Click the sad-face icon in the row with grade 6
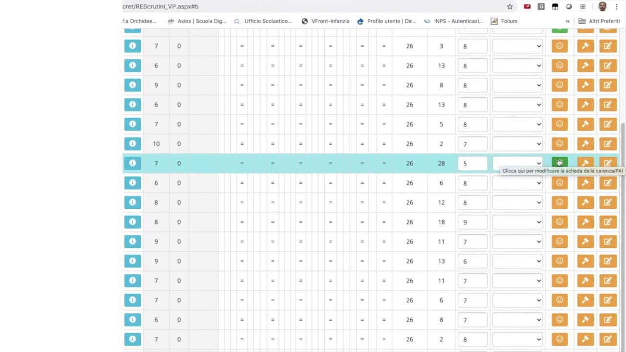This screenshot has height=352, width=626. tap(559, 261)
